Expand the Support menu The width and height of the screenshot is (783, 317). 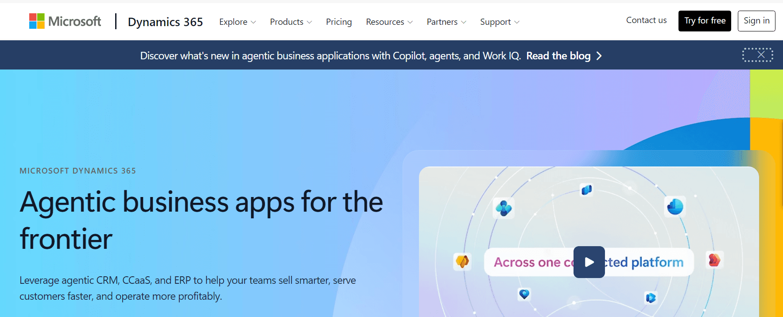[x=500, y=22]
